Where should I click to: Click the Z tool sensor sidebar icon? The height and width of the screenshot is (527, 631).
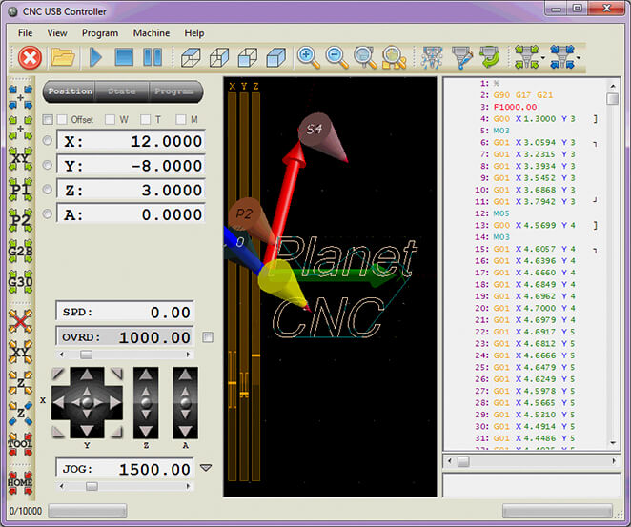21,414
